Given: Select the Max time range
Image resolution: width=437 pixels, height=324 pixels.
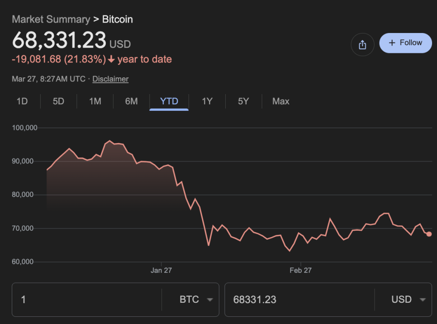Looking at the screenshot, I should click(280, 101).
